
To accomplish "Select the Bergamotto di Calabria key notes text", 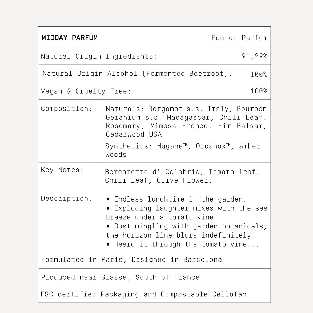I will pyautogui.click(x=182, y=176).
